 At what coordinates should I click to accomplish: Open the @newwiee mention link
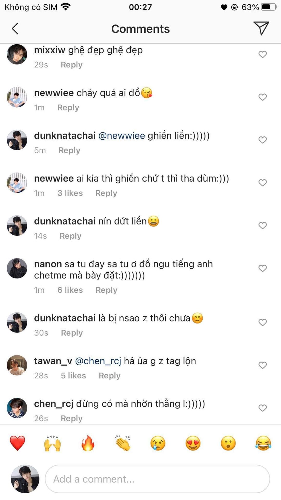tap(122, 136)
